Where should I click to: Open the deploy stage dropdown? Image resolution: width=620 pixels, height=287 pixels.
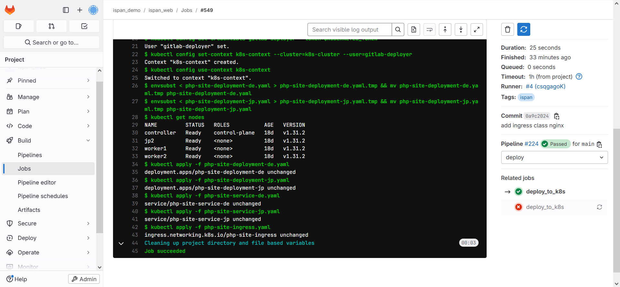point(554,157)
